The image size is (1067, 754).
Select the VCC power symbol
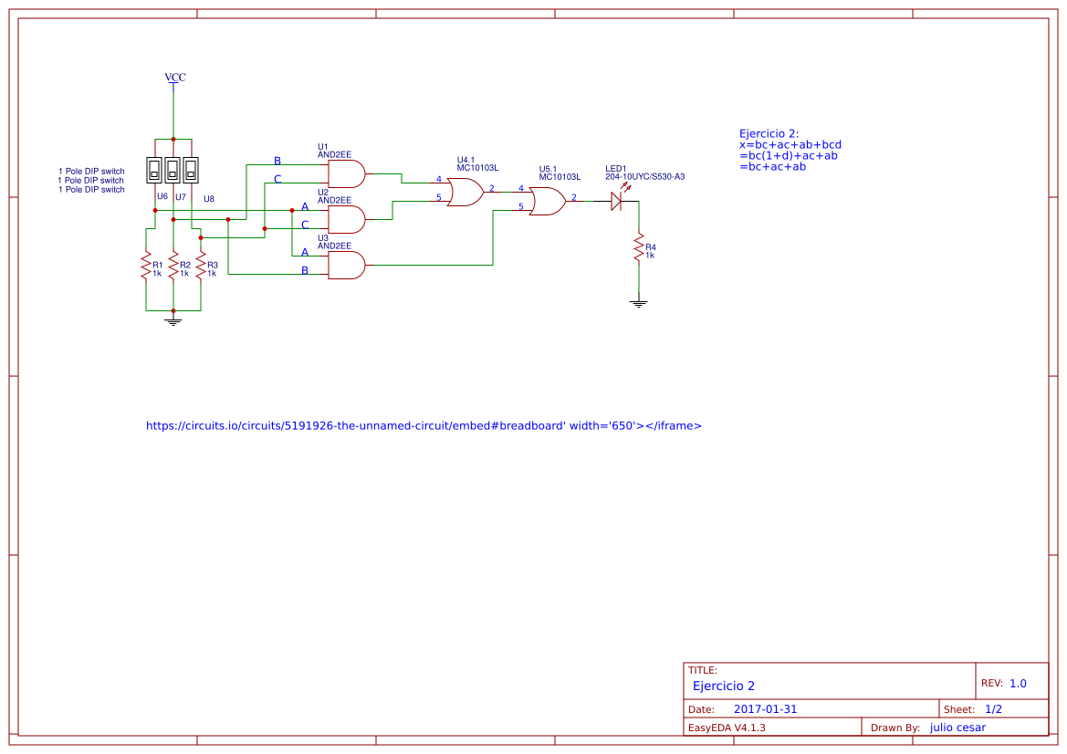(x=173, y=80)
